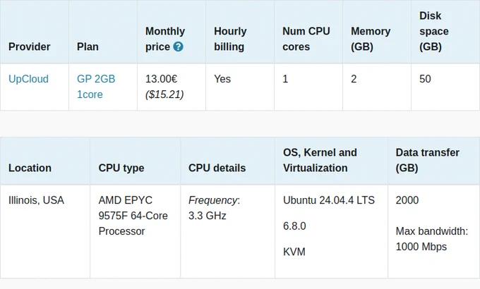The width and height of the screenshot is (480, 289).
Task: Click the Hourly billing column header
Action: click(230, 39)
